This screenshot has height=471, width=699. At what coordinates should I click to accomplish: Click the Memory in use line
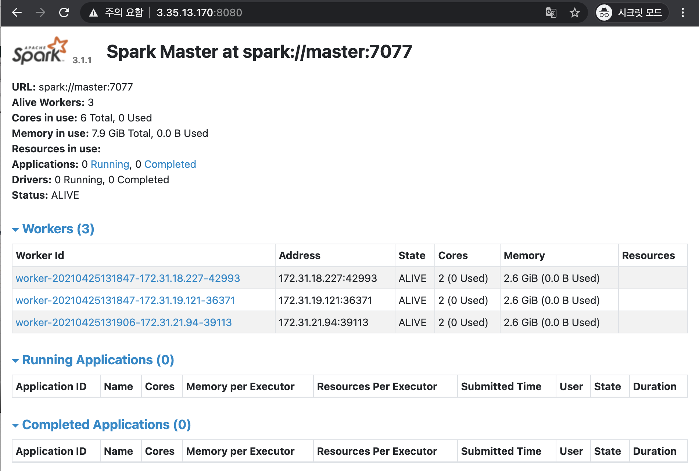click(110, 133)
